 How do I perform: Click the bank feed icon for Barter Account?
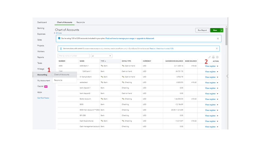pyautogui.click(x=102, y=99)
